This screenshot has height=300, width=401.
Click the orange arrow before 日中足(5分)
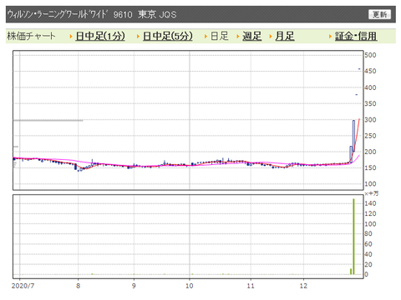click(x=138, y=37)
